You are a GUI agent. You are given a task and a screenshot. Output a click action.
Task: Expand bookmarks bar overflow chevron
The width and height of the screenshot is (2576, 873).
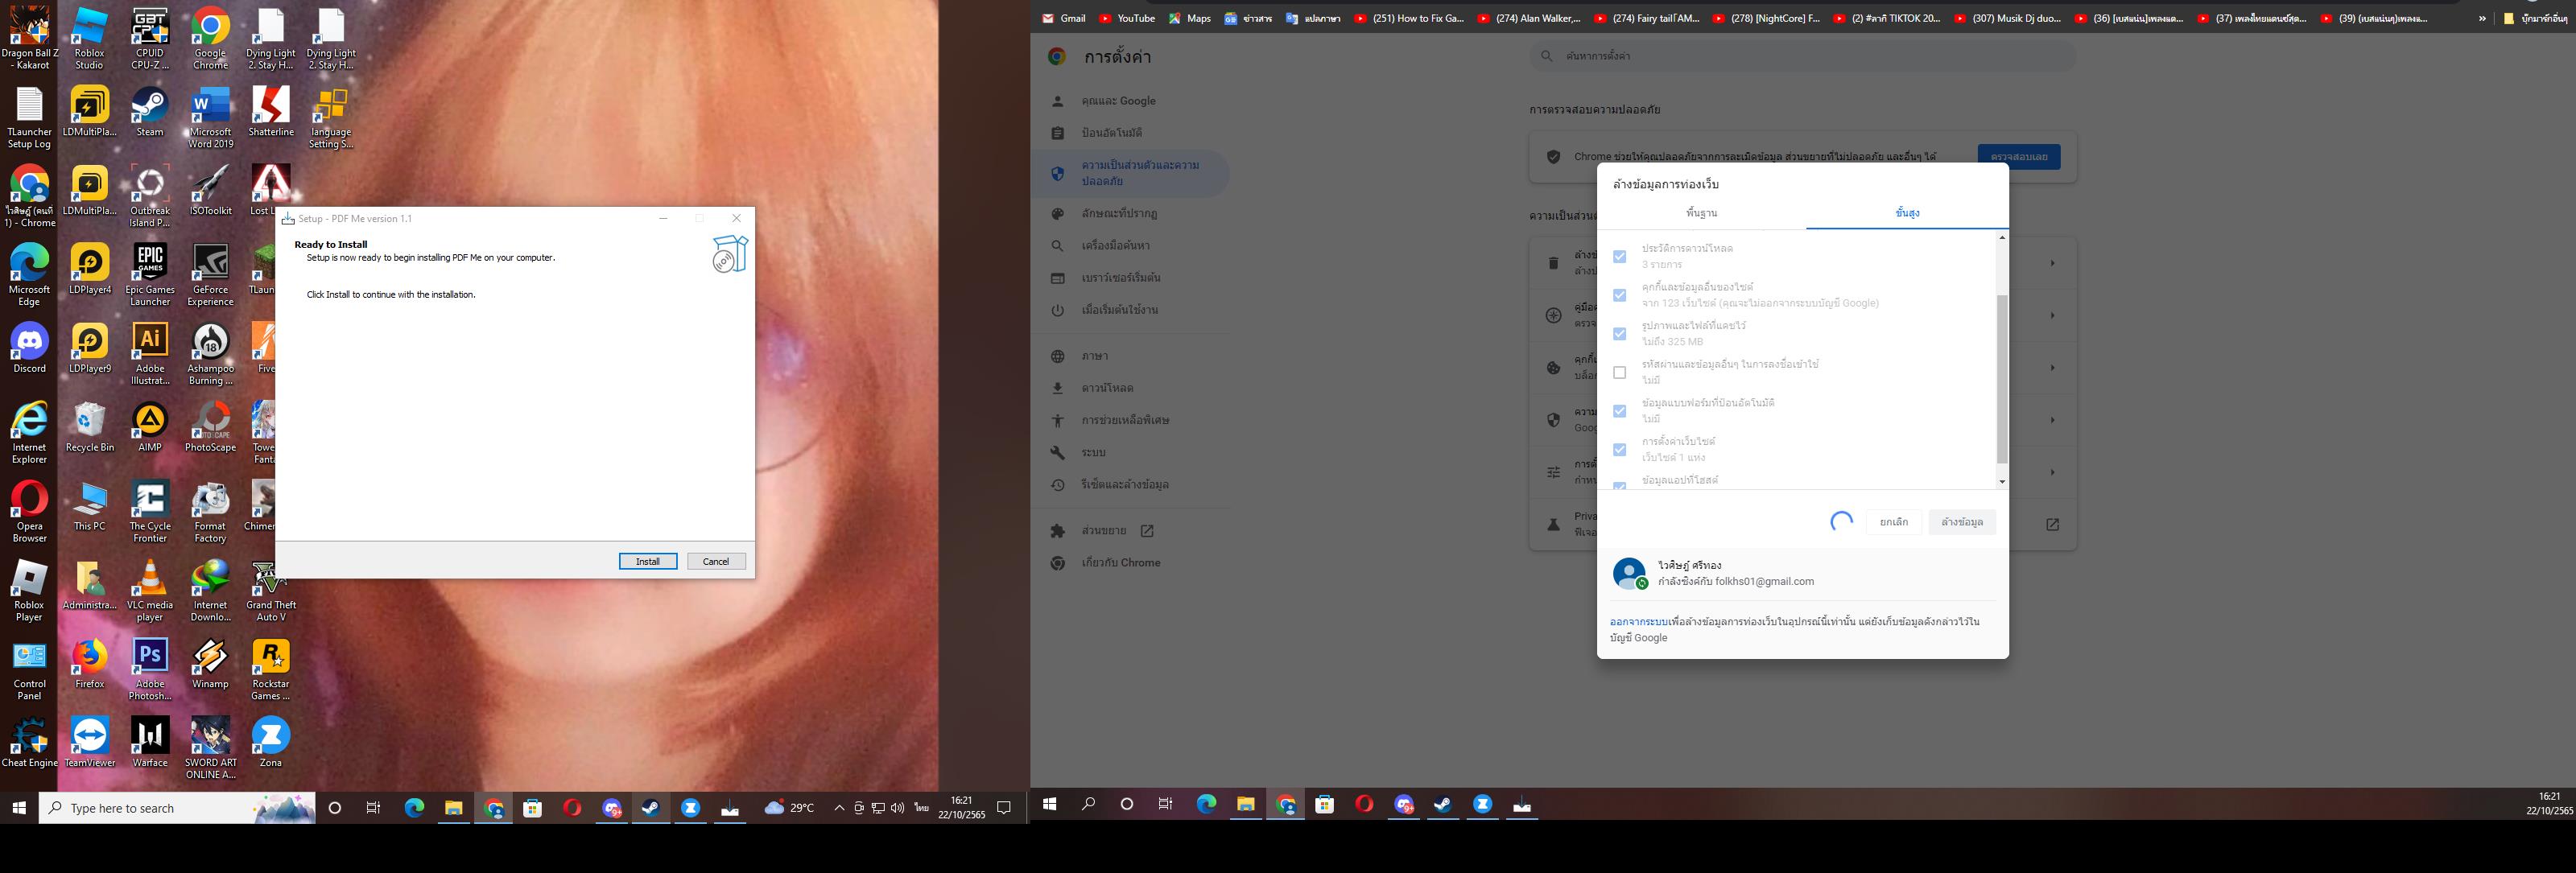2481,18
